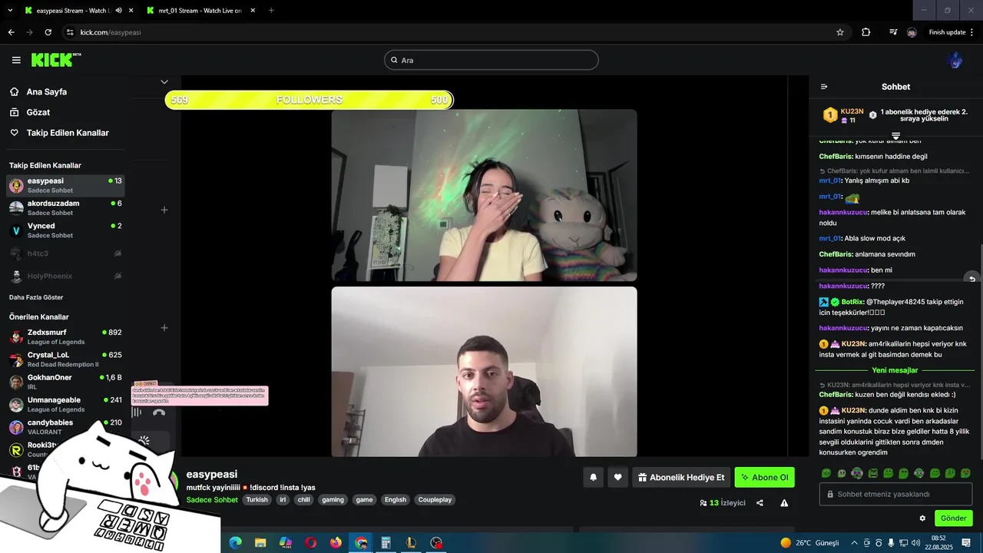Click the Daha Fazla Göster expander
The width and height of the screenshot is (983, 553).
click(x=36, y=297)
